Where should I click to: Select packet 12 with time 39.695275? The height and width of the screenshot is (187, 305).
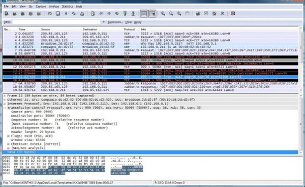click(x=150, y=67)
